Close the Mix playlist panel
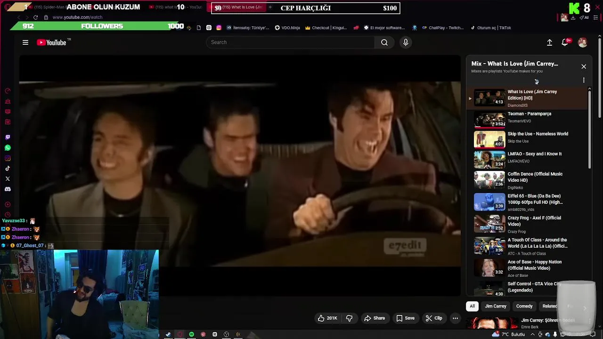This screenshot has width=603, height=339. point(584,66)
